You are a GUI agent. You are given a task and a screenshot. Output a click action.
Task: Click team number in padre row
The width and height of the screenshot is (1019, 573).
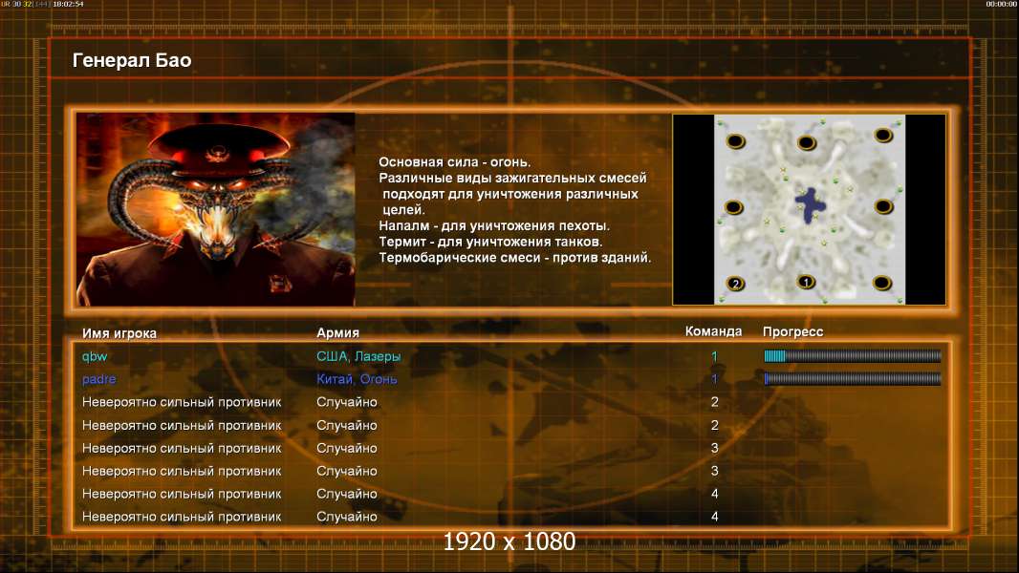tap(714, 379)
